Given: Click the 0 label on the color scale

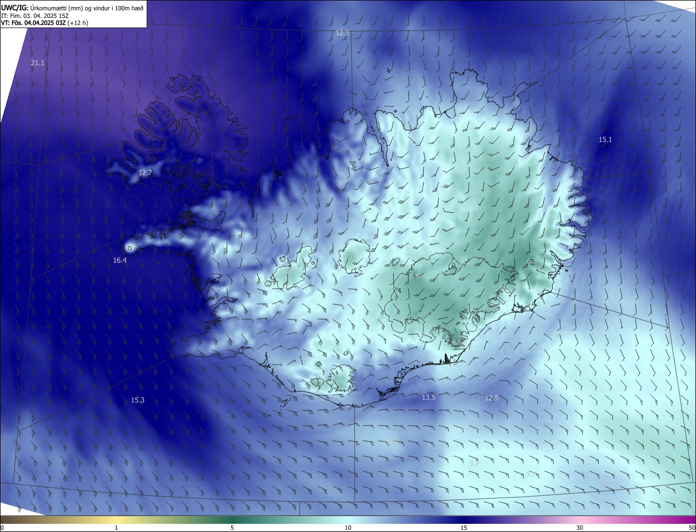Looking at the screenshot, I should click(x=2, y=528).
